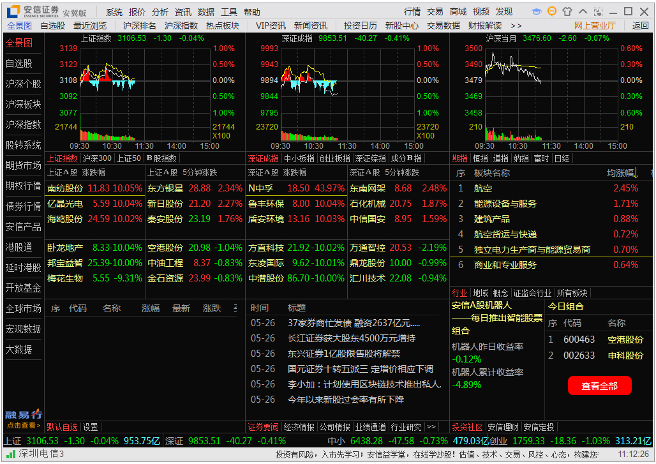Viewport: 656px width, 464px height.
Task: Open the 发现 section
Action: [x=504, y=11]
